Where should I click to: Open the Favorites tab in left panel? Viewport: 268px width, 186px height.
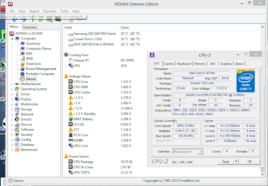coord(30,27)
